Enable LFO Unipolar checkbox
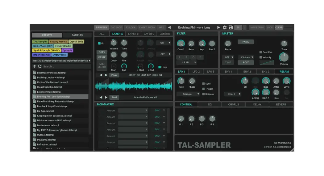Screen dimensions: 324x176 click(203, 94)
